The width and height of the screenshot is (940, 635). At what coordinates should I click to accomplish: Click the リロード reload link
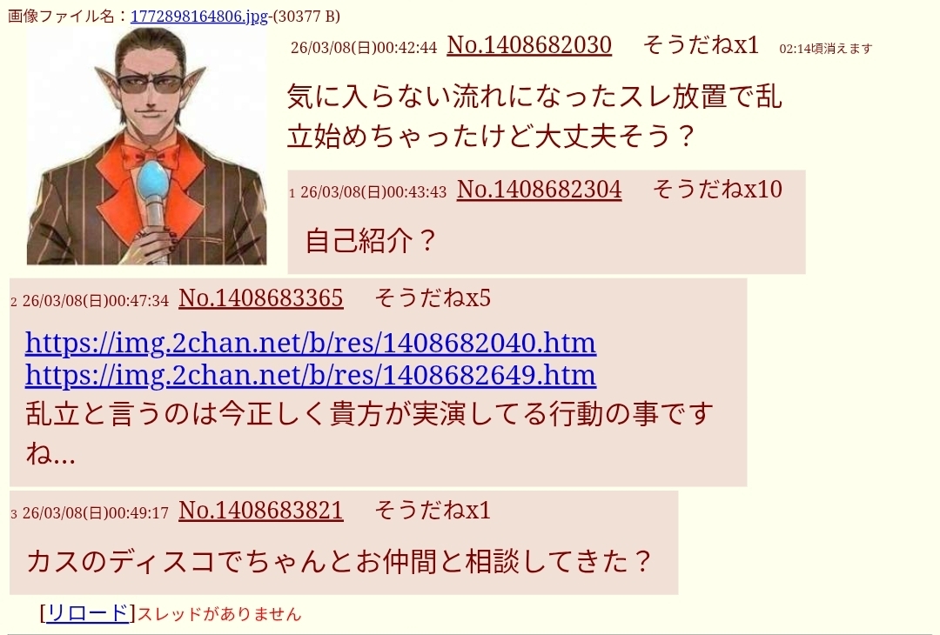pos(88,613)
